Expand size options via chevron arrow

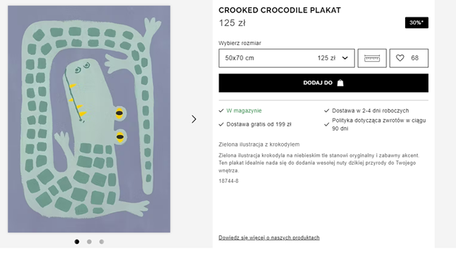[x=345, y=58]
